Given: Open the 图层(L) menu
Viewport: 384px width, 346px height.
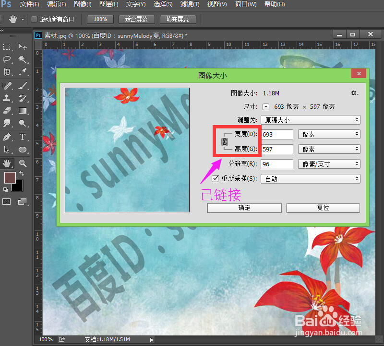Looking at the screenshot, I should pos(109,4).
